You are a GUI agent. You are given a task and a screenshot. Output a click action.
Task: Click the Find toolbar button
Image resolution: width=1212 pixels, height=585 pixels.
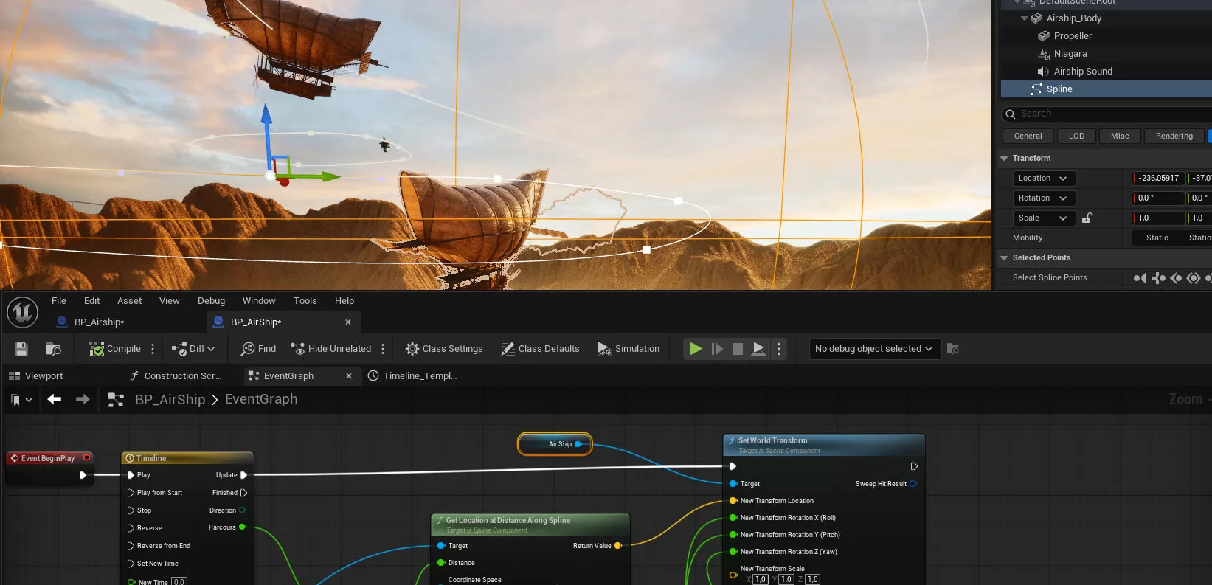pyautogui.click(x=258, y=349)
